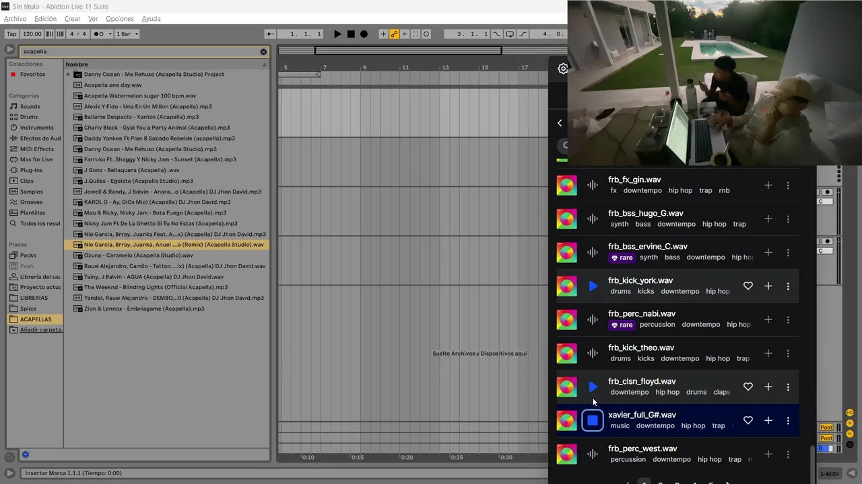Viewport: 862px width, 484px height.
Task: Open the 1 Bar quantization dropdown
Action: (127, 34)
